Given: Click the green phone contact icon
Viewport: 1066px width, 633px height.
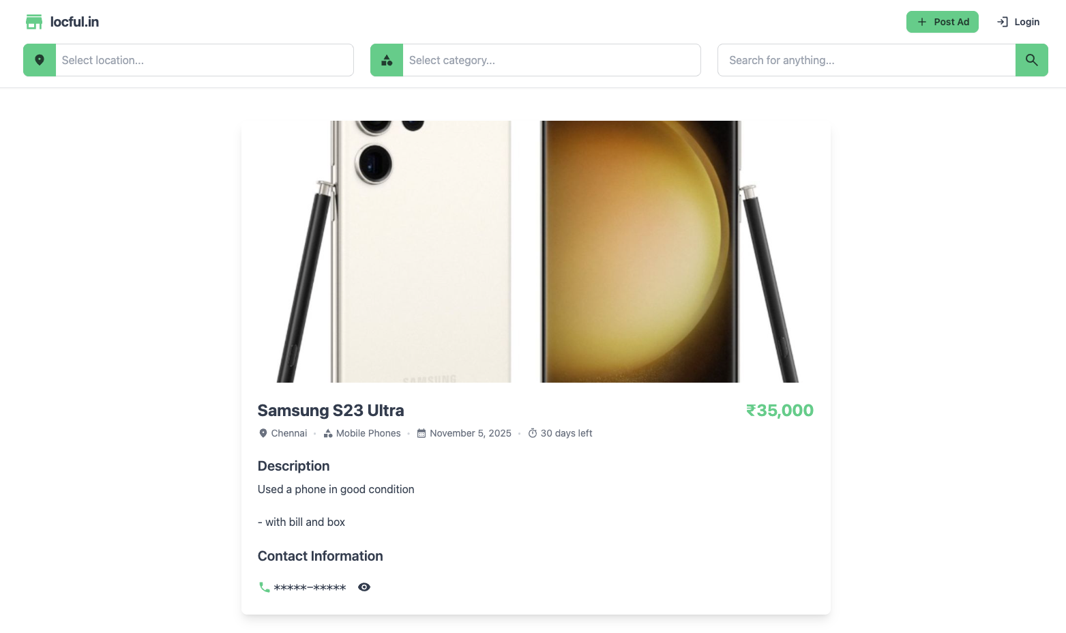Looking at the screenshot, I should [265, 587].
